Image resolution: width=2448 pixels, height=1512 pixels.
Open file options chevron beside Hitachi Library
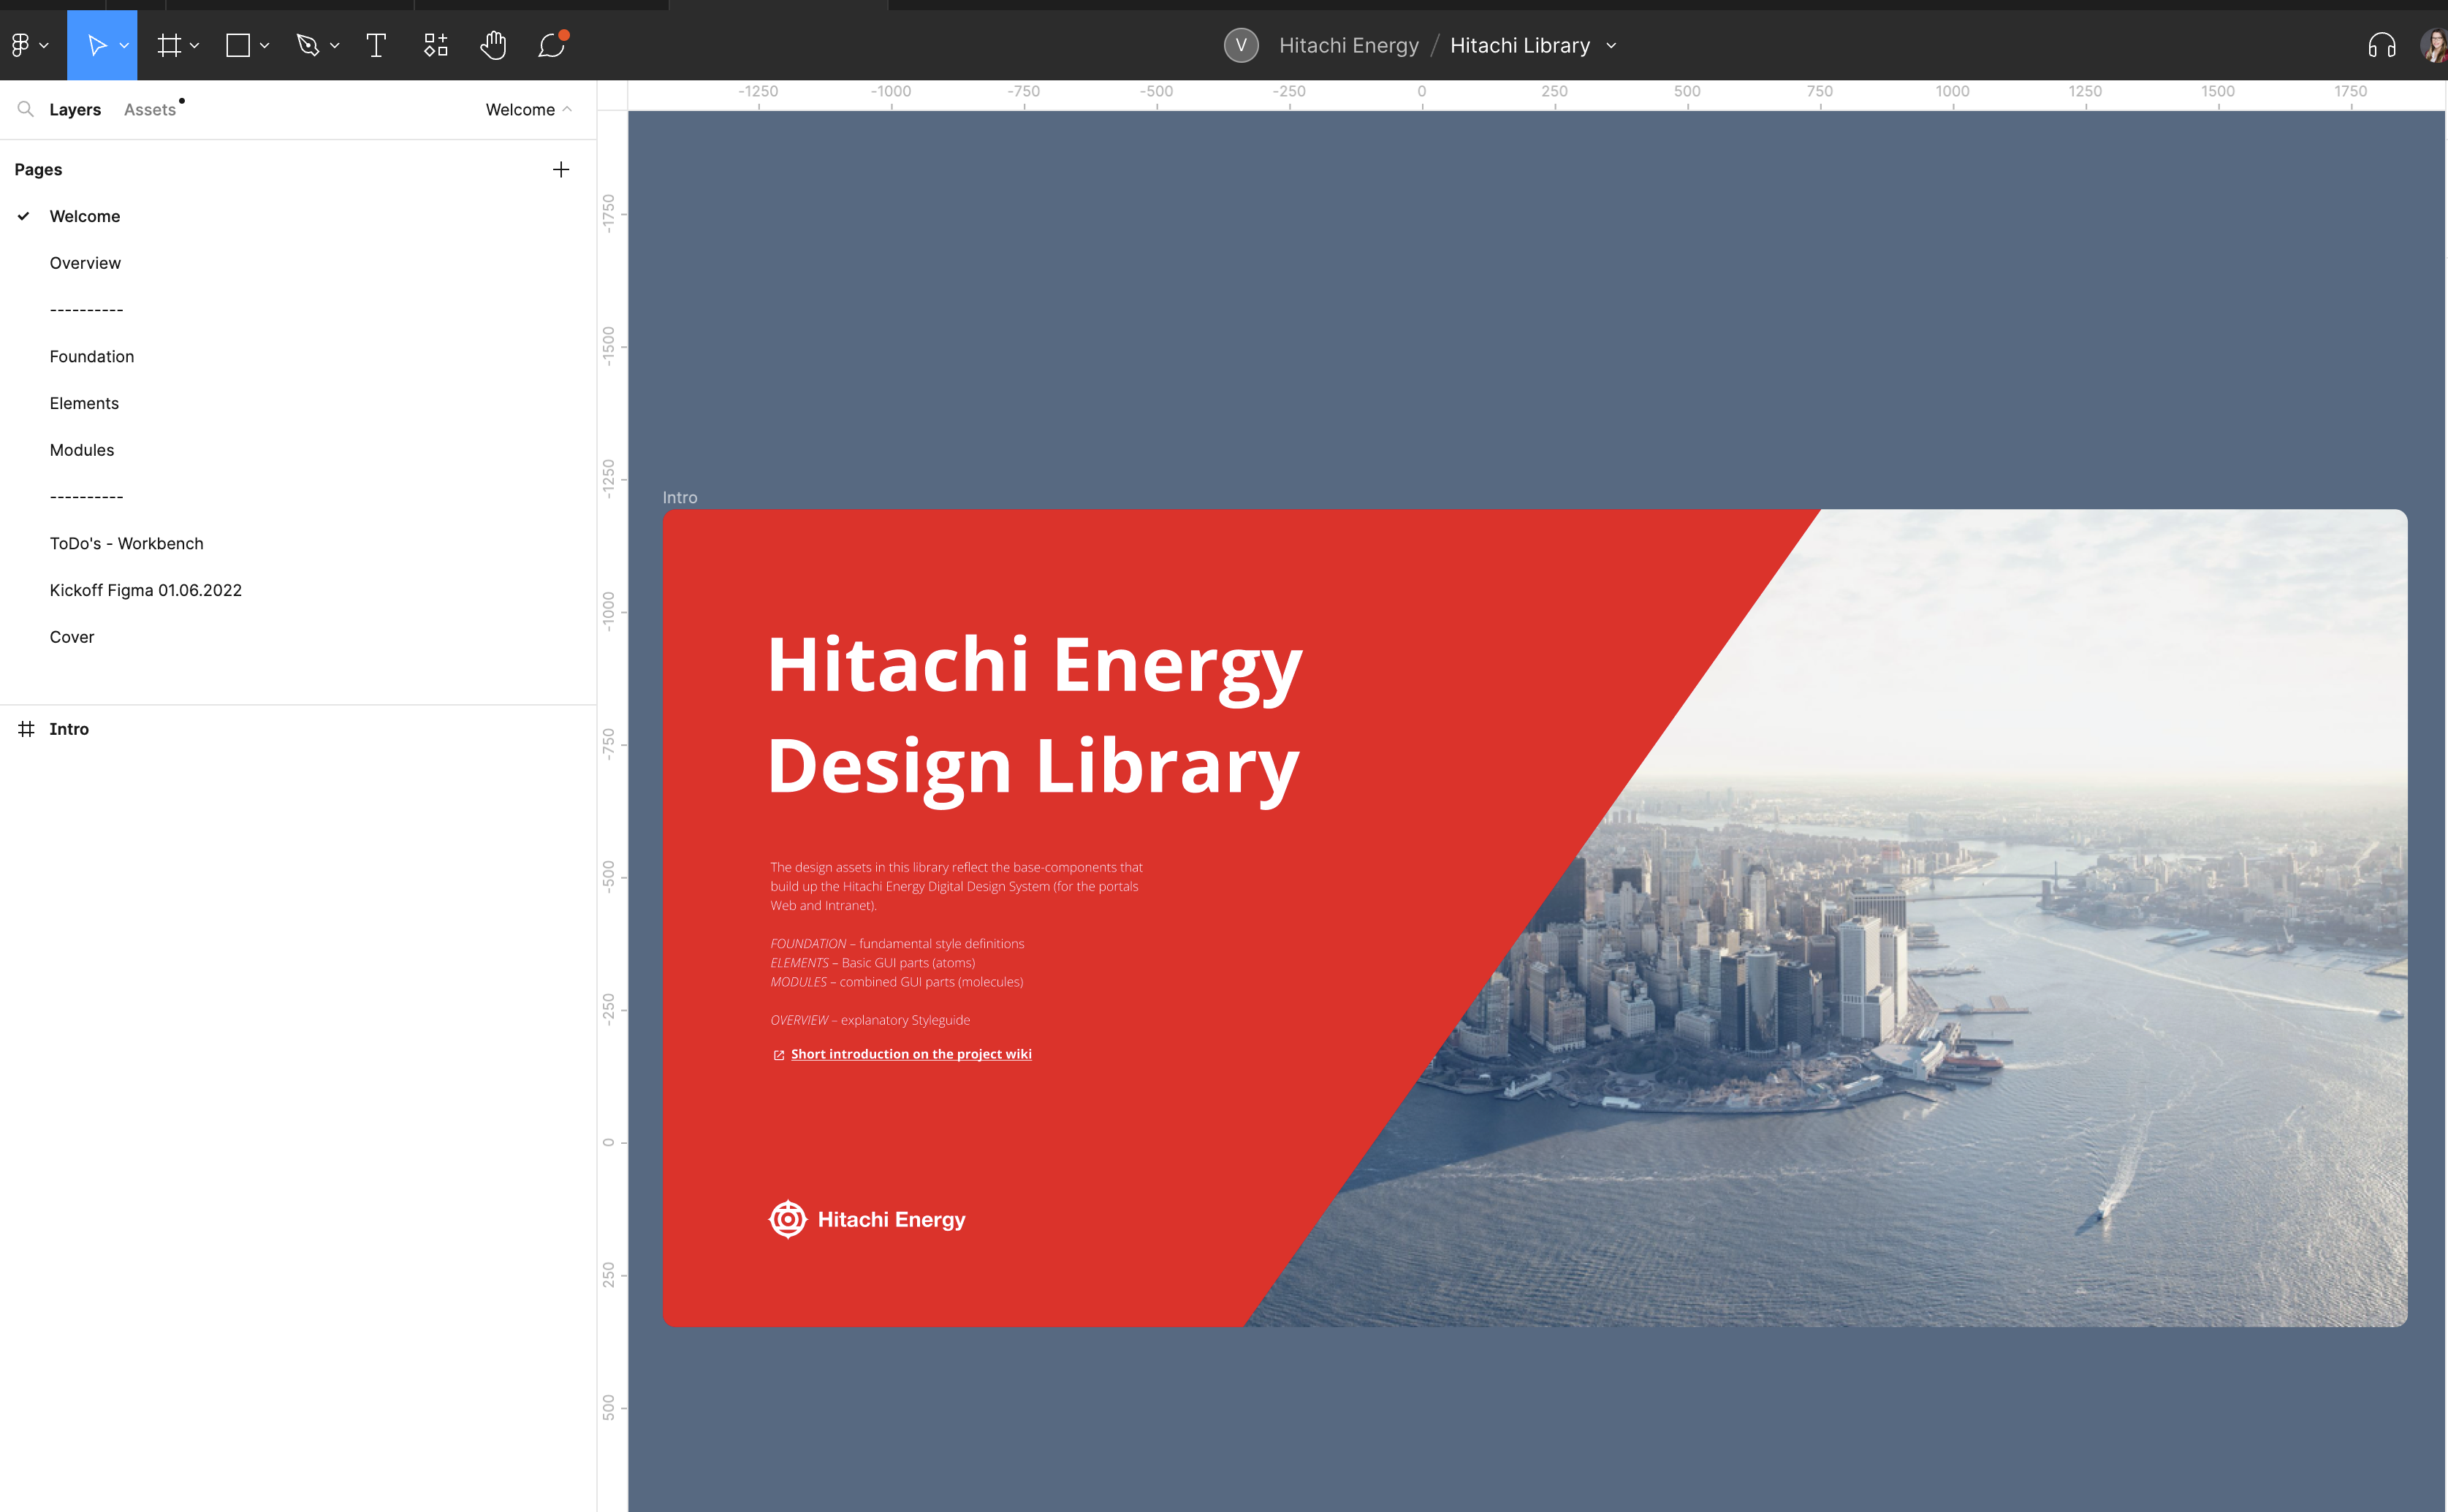pos(1611,46)
